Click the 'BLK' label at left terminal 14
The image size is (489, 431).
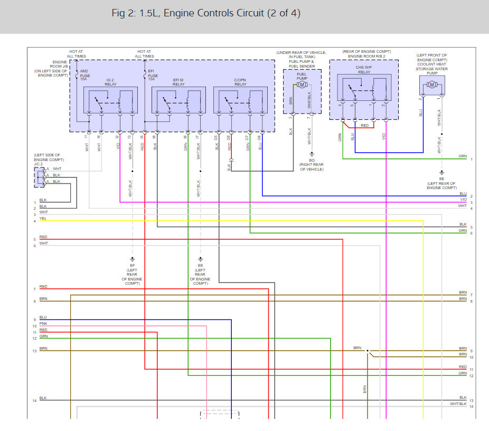pyautogui.click(x=43, y=398)
